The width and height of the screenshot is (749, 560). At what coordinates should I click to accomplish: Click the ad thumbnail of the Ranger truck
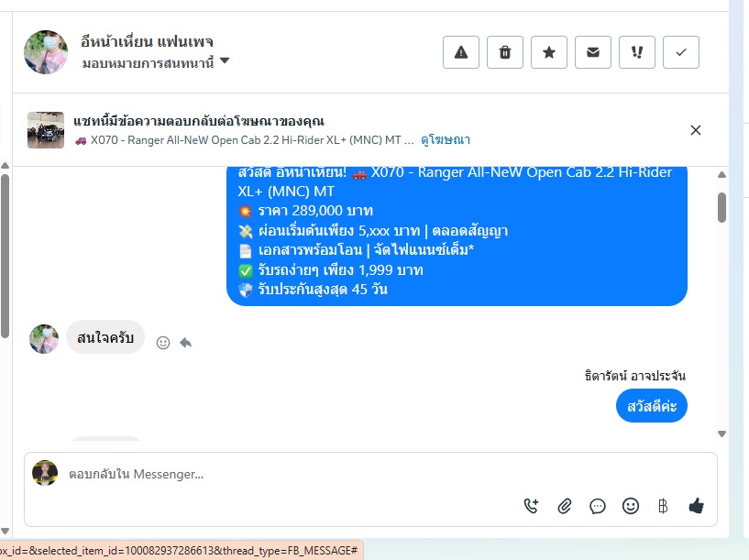pos(45,130)
